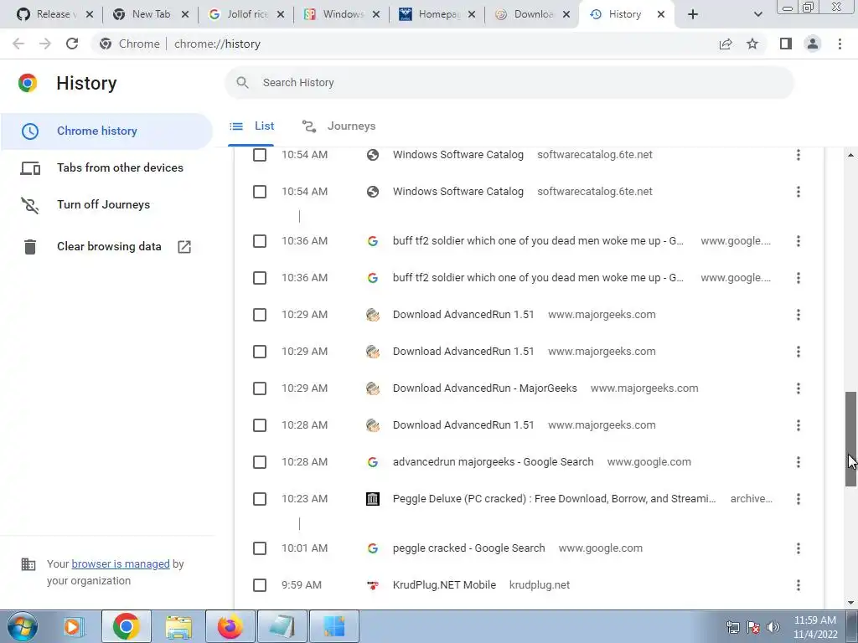Open actions menu for second buff tf2 soldier entry
858x643 pixels.
click(798, 278)
